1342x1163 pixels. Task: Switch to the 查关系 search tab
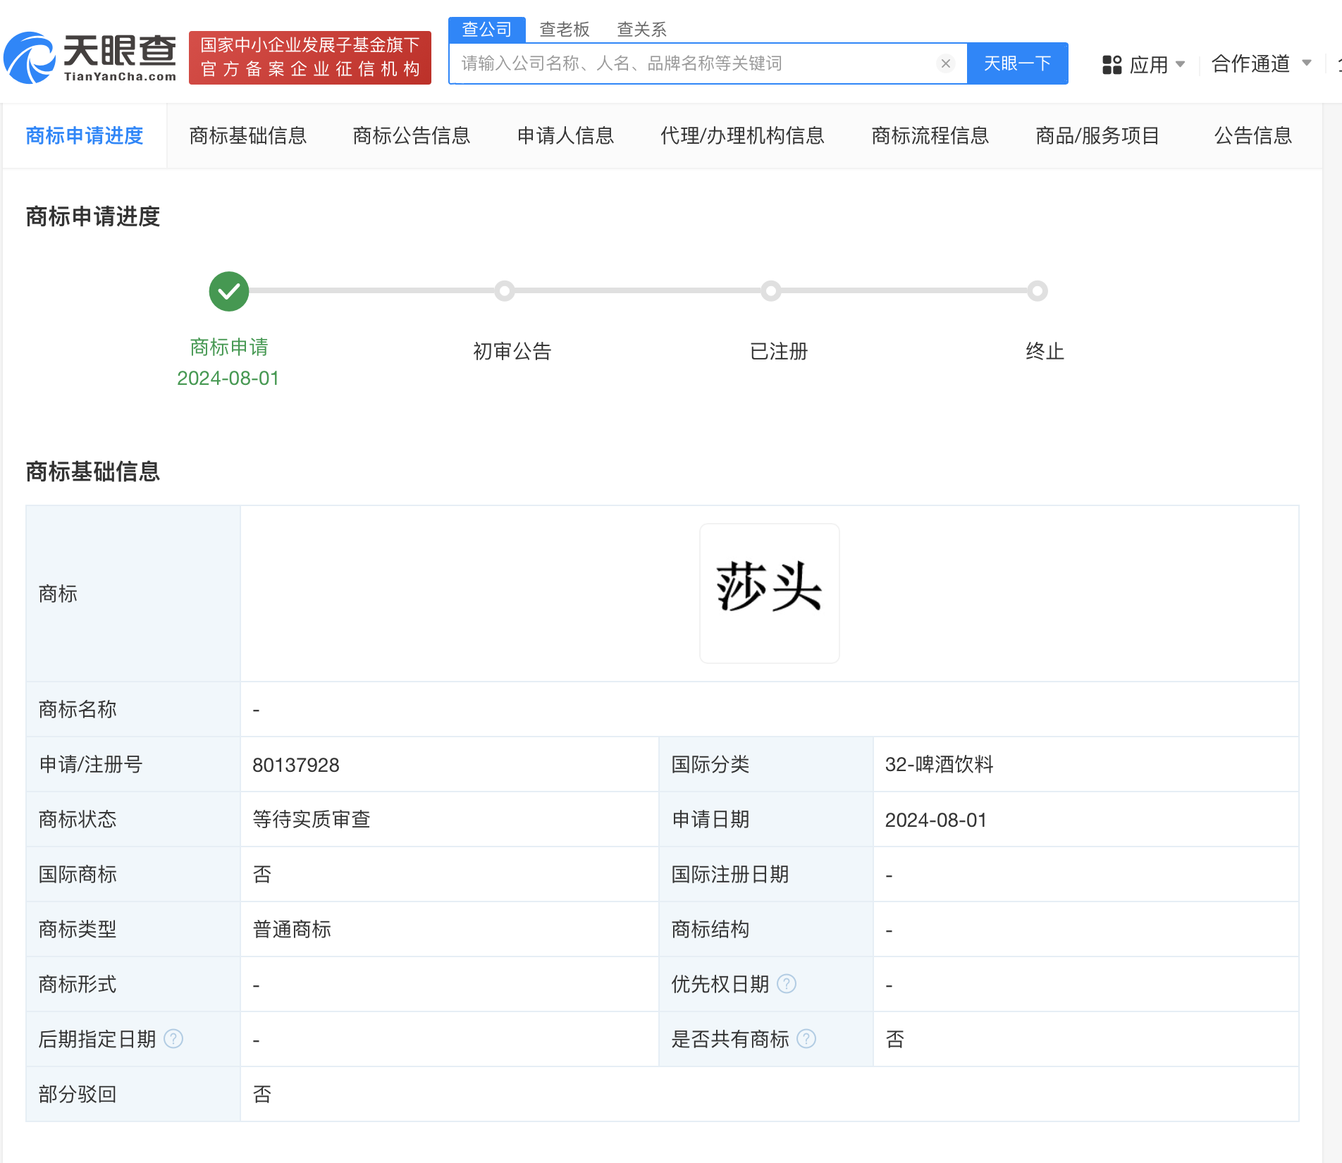(x=640, y=29)
